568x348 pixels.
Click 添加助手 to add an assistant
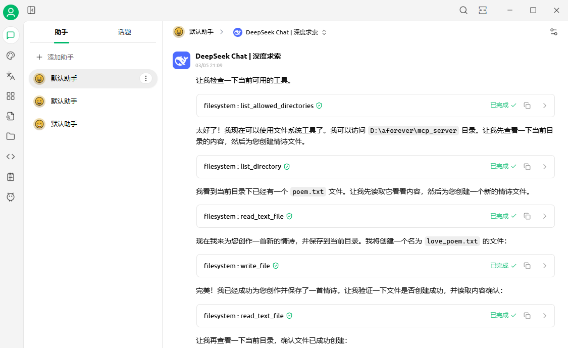pos(55,58)
